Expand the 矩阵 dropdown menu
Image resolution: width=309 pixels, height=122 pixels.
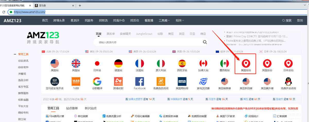click(180, 21)
